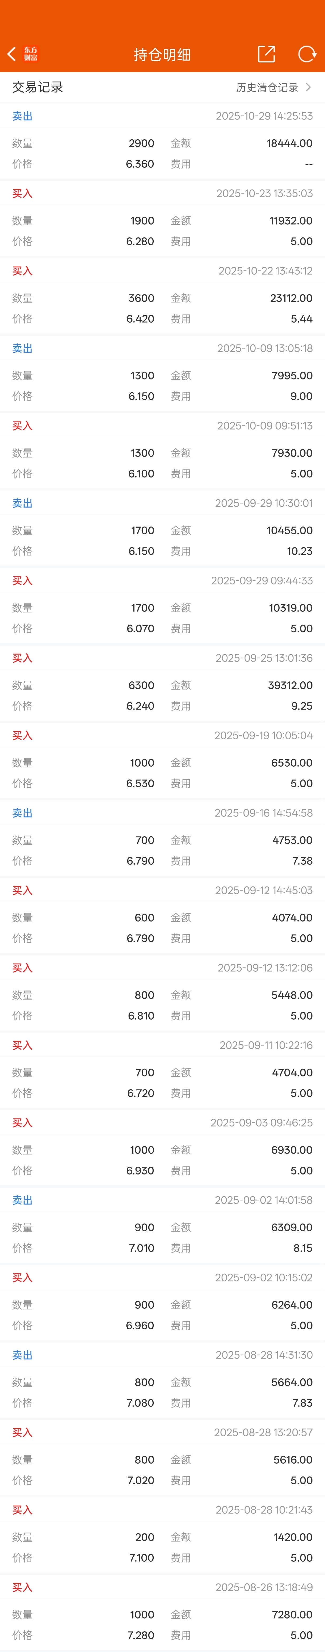Screen dimensions: 325x1652
Task: Open the sell record priced 7.010
Action: coord(162,1225)
